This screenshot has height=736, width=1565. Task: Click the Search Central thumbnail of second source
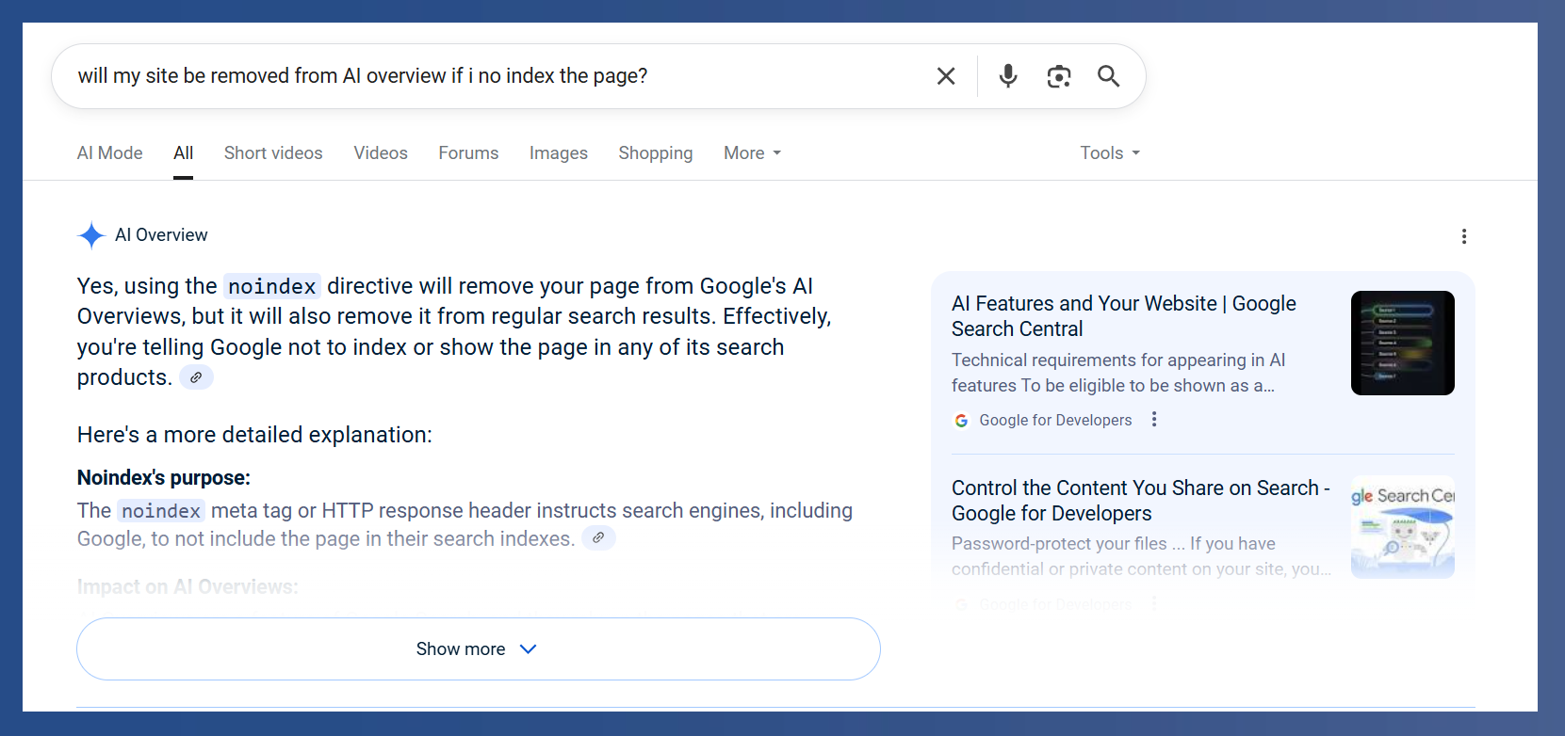(1403, 527)
